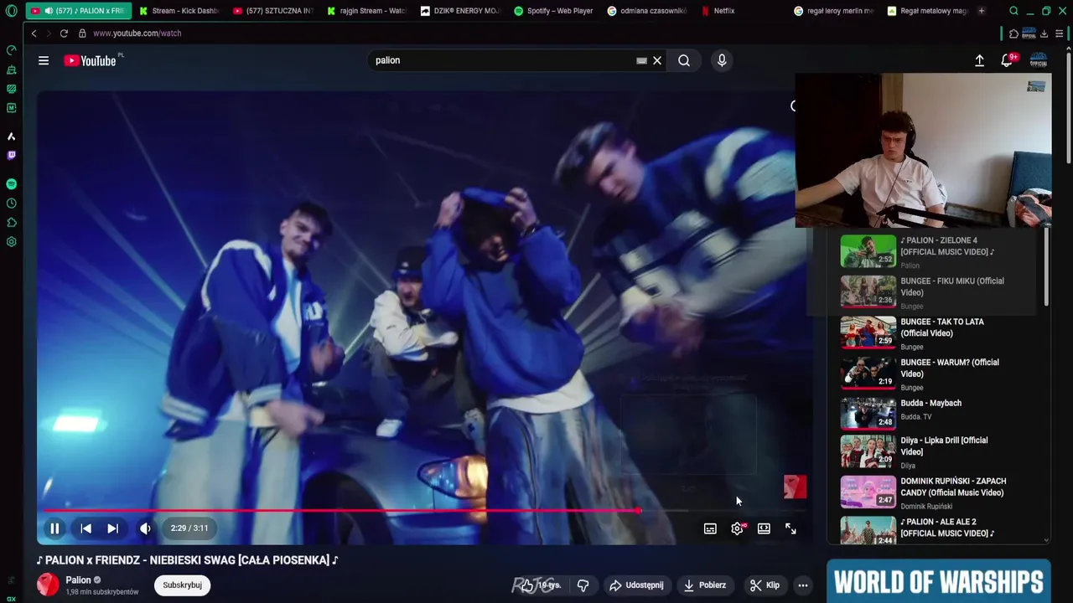Play BUNGEE - FIKU MIKU suggested video
The height and width of the screenshot is (603, 1073).
click(868, 291)
